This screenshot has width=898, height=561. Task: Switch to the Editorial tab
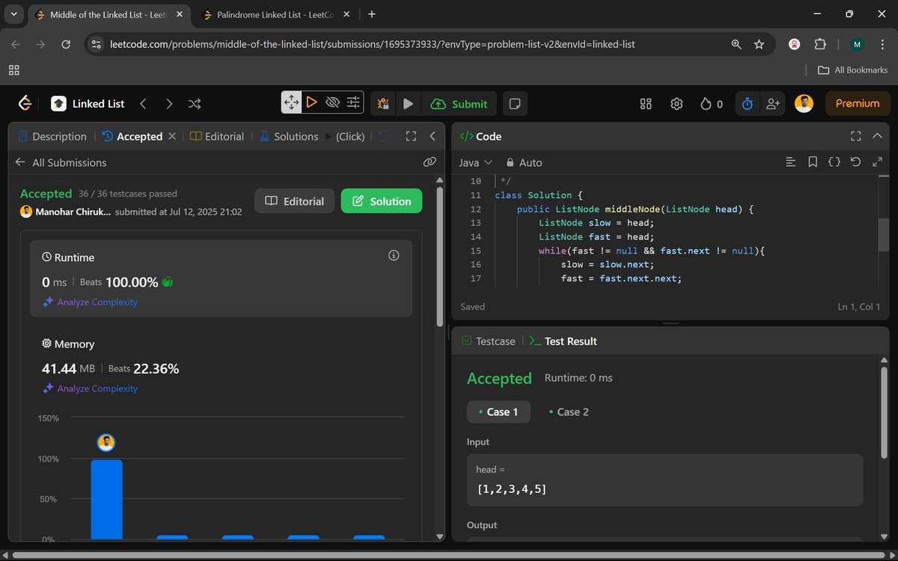click(x=217, y=136)
